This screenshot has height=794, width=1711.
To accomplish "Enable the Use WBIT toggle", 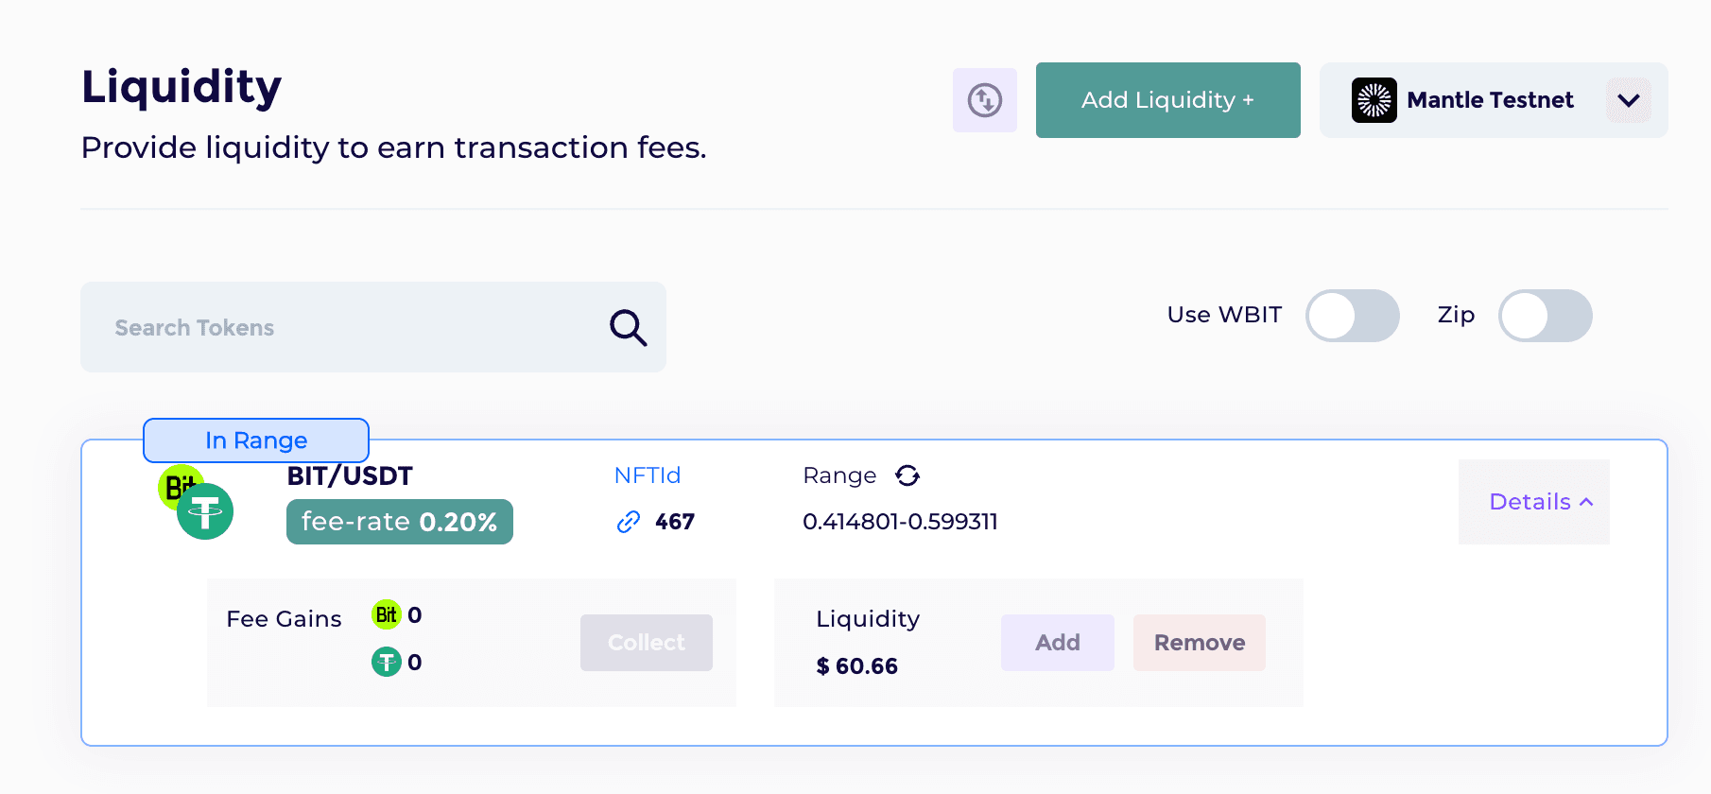I will tap(1352, 316).
